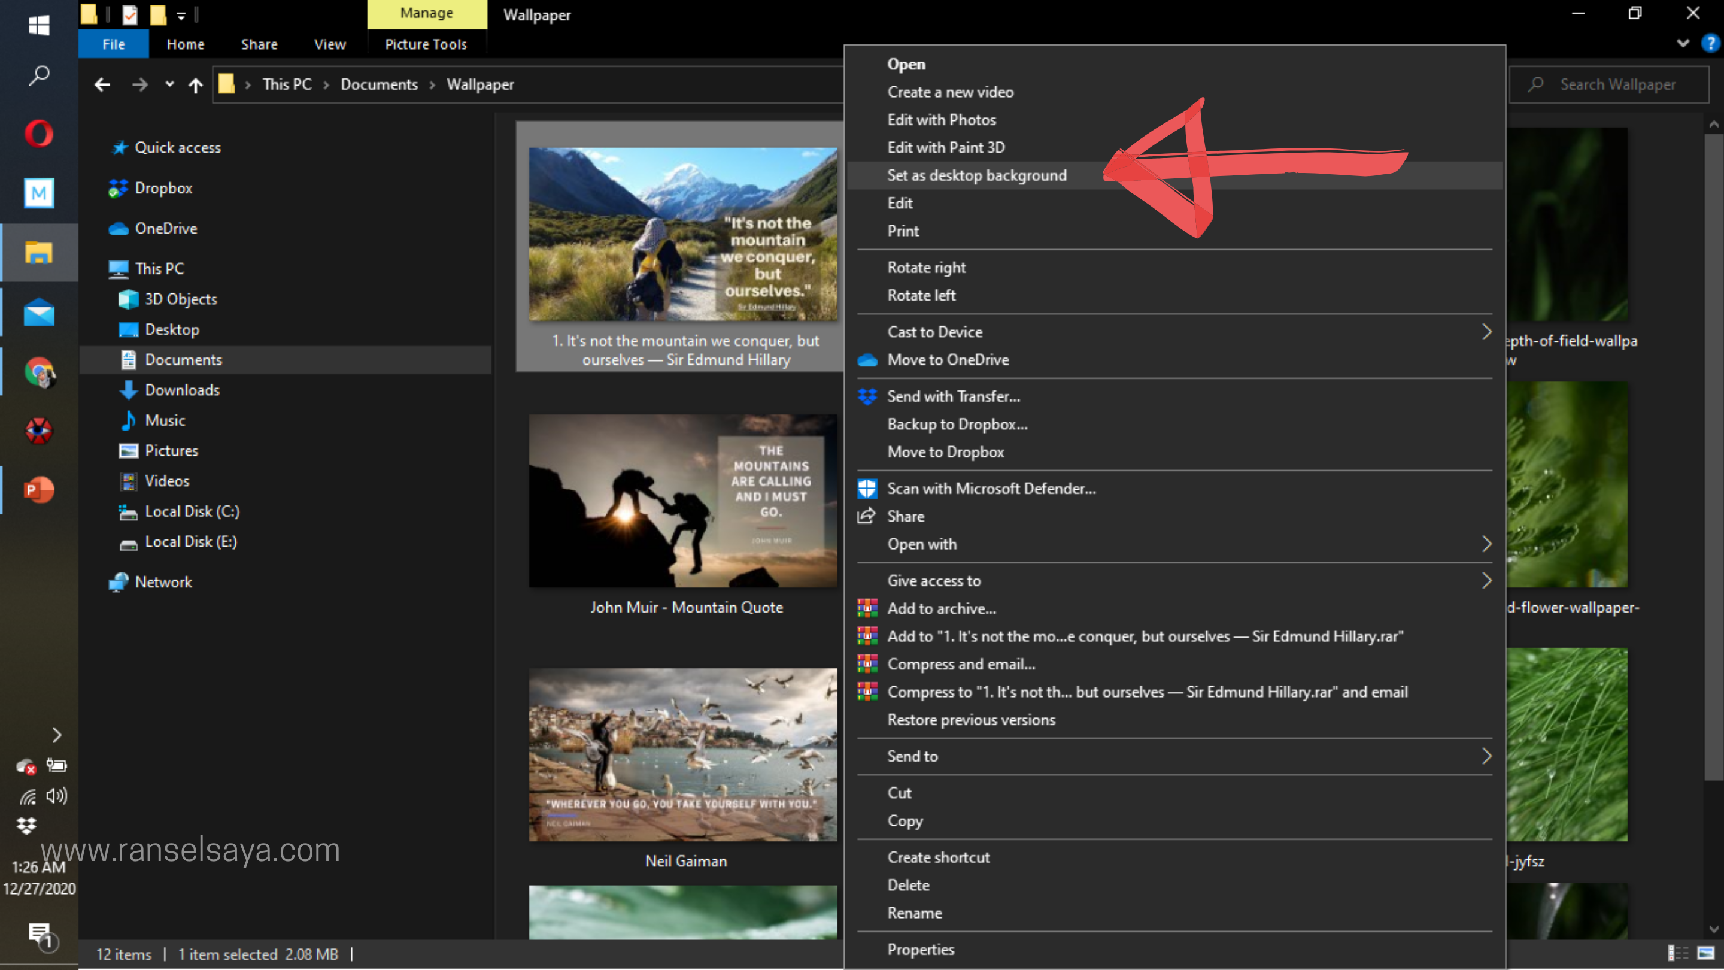
Task: Open the Help question mark icon
Action: tap(1710, 44)
